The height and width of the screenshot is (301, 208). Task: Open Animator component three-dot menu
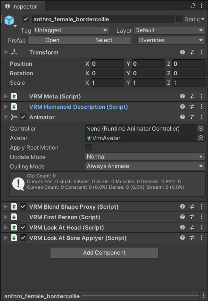coord(201,117)
